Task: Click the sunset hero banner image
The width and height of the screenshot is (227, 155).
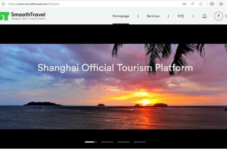Action: 113,86
